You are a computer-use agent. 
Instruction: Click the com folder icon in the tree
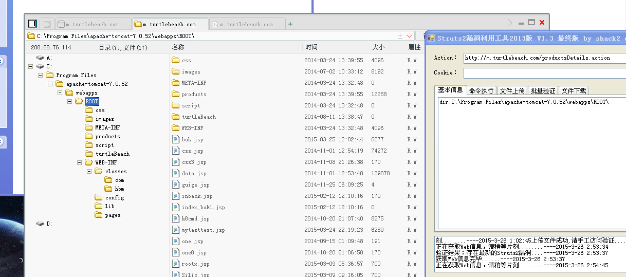point(108,180)
